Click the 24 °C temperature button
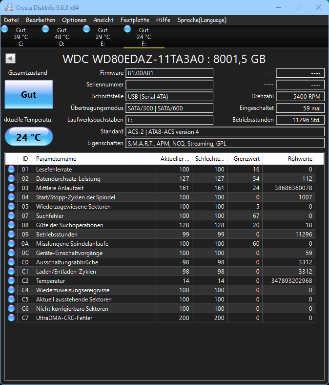329x385 pixels. pos(29,137)
